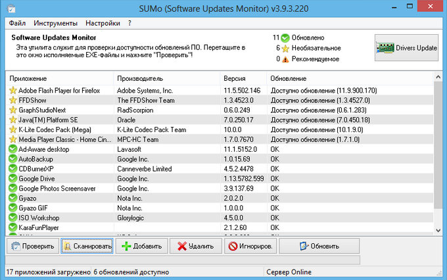Screen dimensions: 447x280
Task: Click green check icon next to KaraFunPlayer
Action: point(13,227)
